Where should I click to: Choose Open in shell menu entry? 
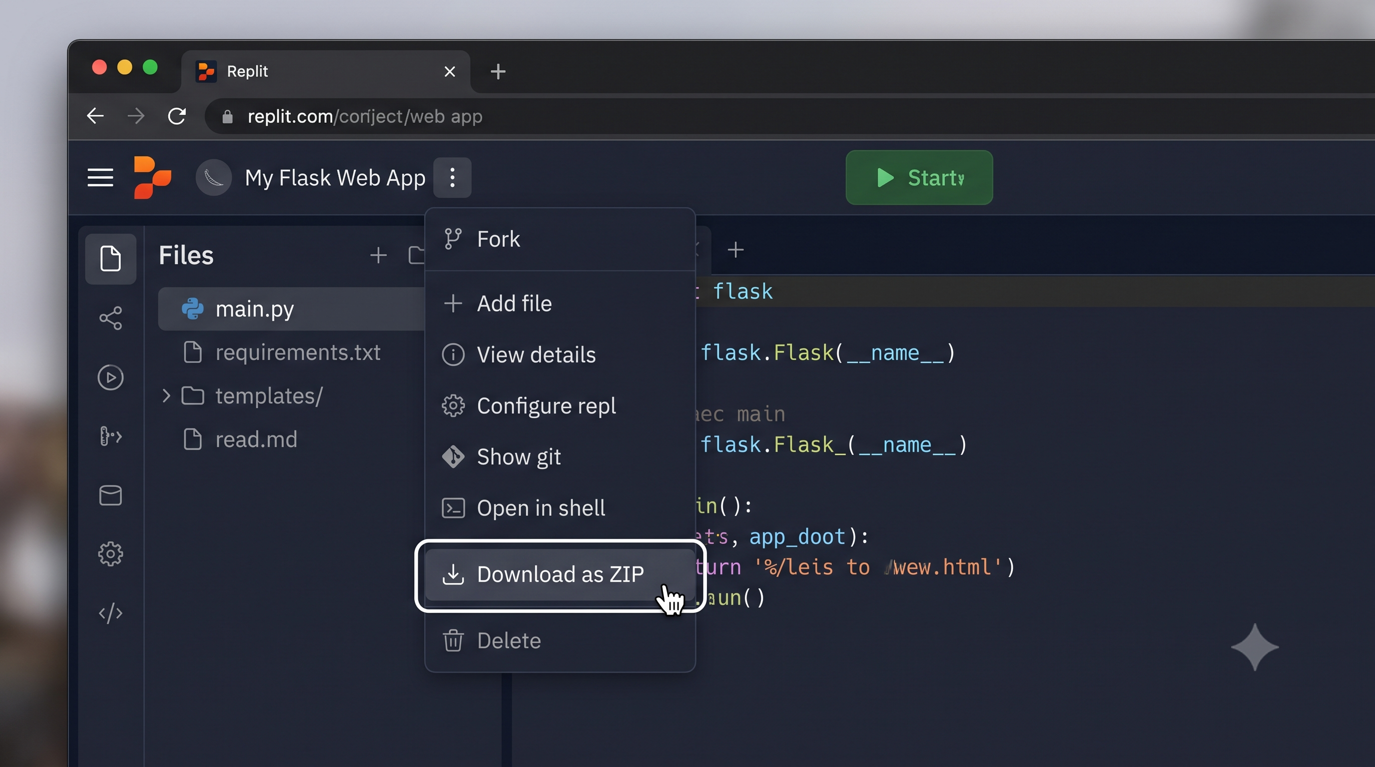click(x=560, y=508)
